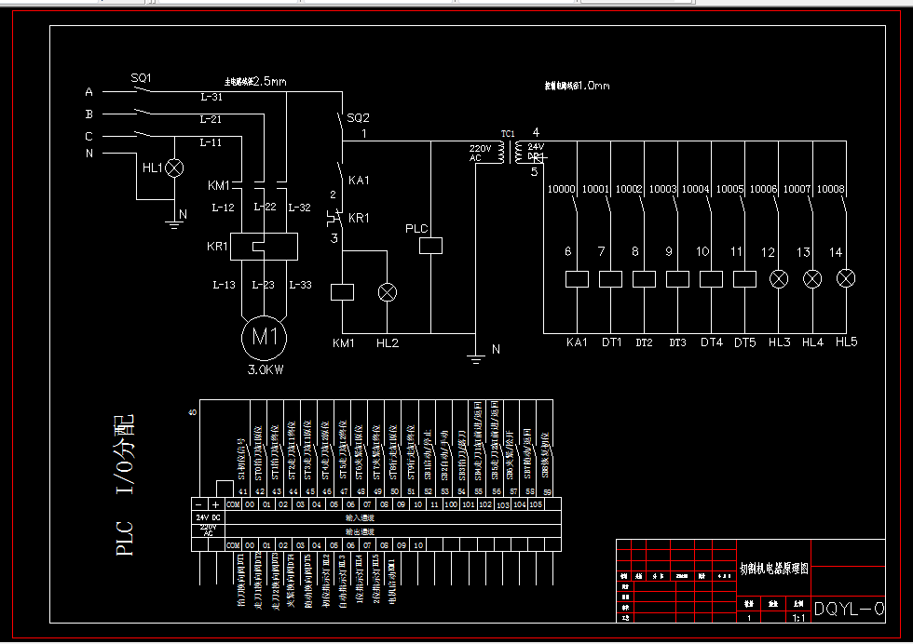Image resolution: width=913 pixels, height=644 pixels.
Task: Click the HL5 indicator label
Action: 847,342
